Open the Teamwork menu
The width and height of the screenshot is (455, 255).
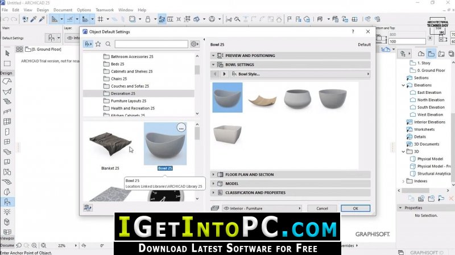(x=105, y=10)
